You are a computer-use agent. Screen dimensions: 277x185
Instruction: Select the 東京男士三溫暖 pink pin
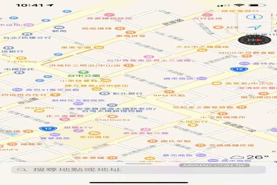[x=149, y=57]
